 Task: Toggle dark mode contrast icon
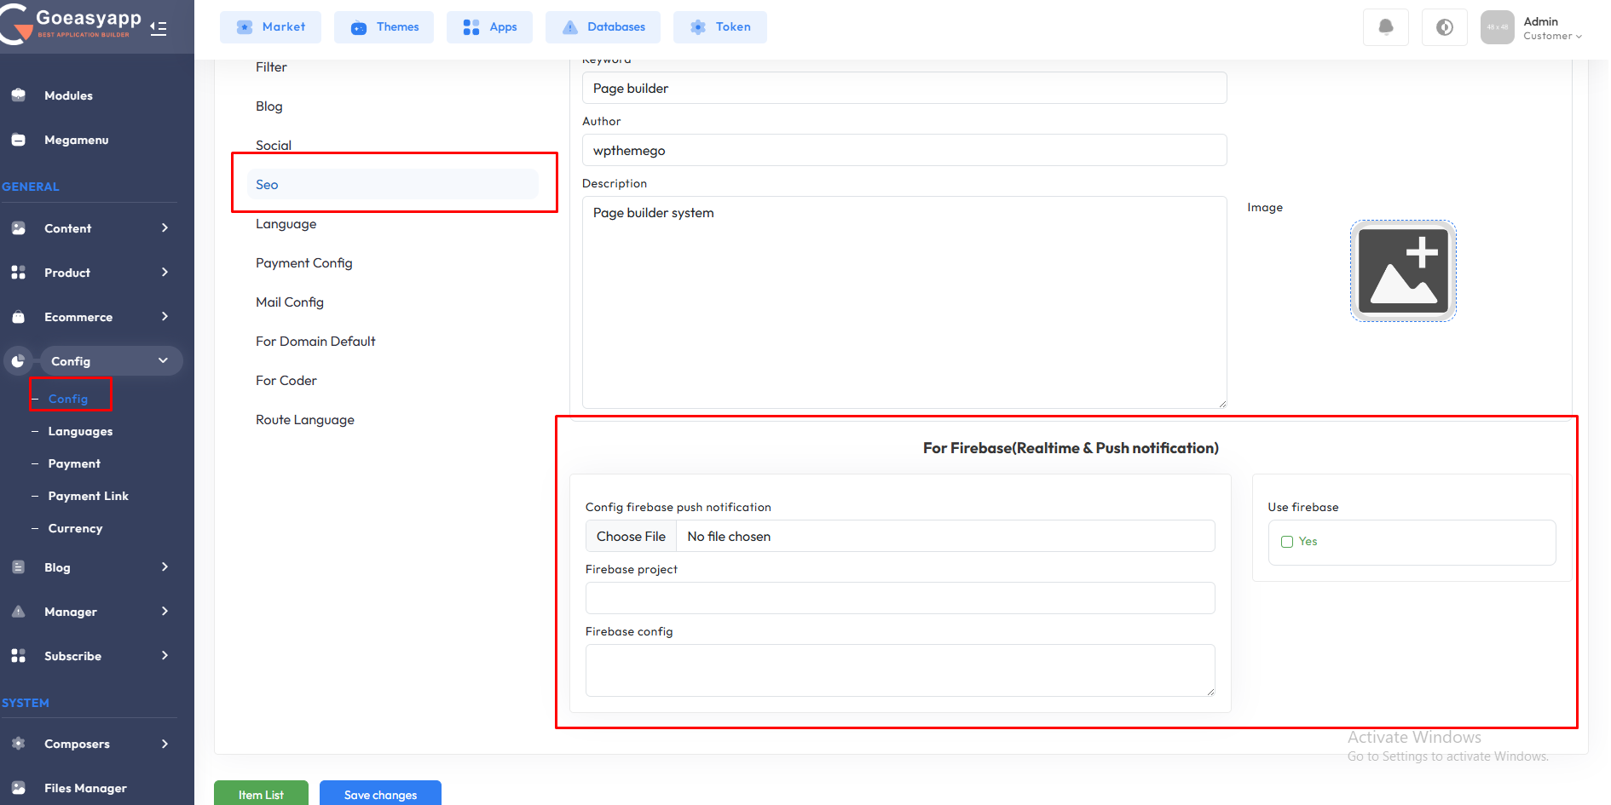1444,27
